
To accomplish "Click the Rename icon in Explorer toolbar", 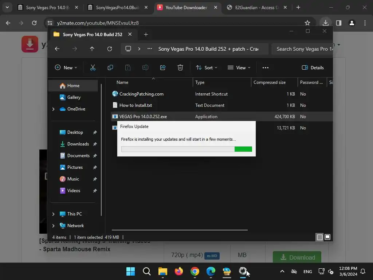I will click(145, 67).
